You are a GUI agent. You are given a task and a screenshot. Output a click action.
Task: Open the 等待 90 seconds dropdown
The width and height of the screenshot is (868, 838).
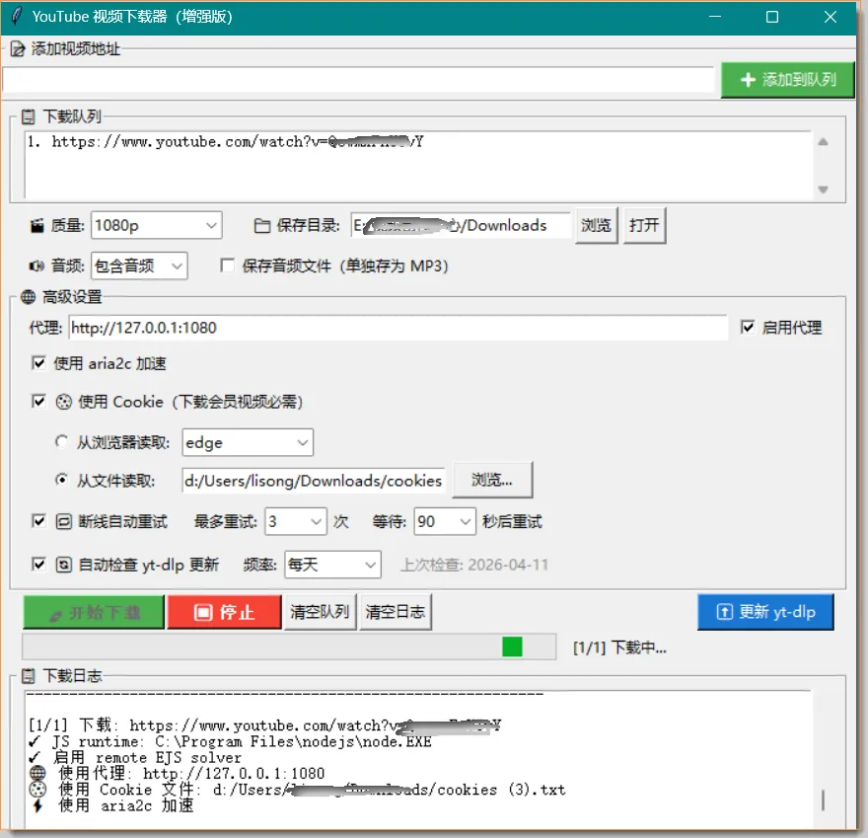tap(445, 521)
